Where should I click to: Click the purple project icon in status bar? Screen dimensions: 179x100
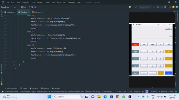click(147, 91)
